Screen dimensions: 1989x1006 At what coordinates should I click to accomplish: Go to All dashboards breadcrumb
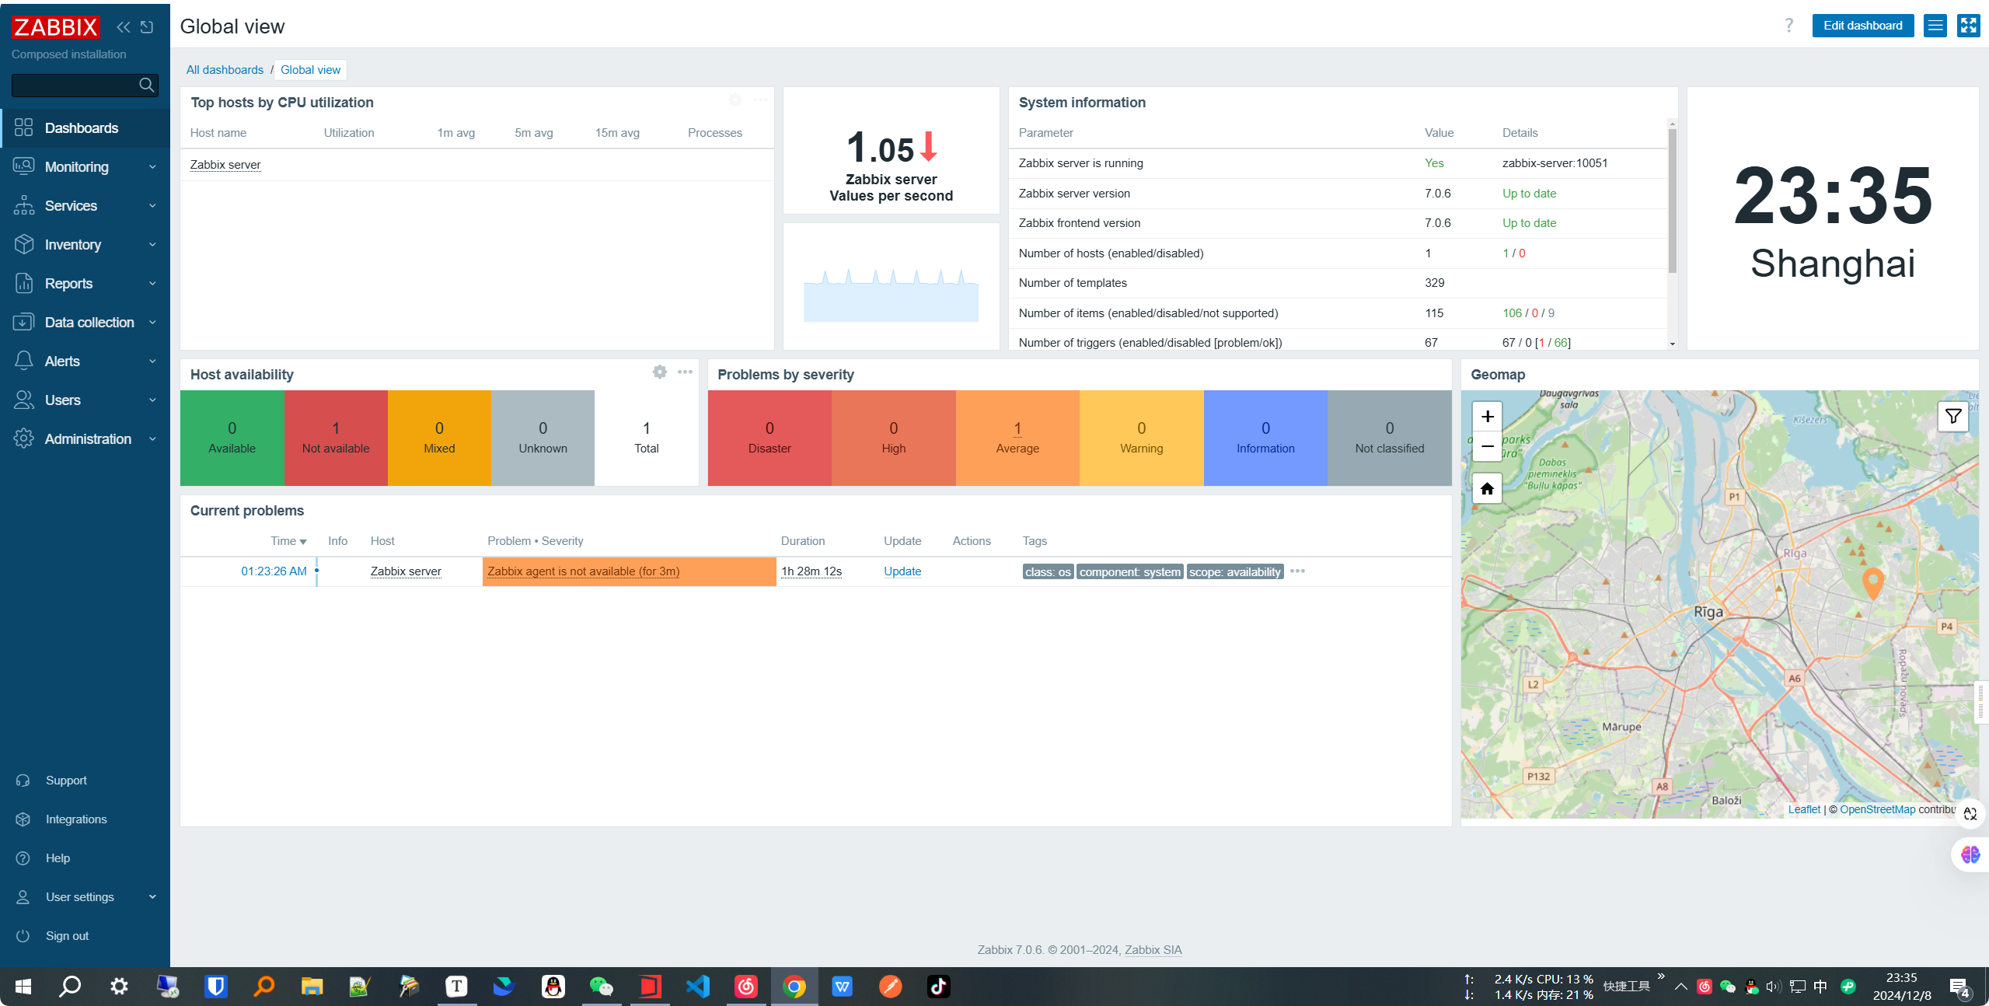point(225,70)
